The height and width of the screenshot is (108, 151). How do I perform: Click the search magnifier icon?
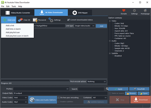(107, 89)
